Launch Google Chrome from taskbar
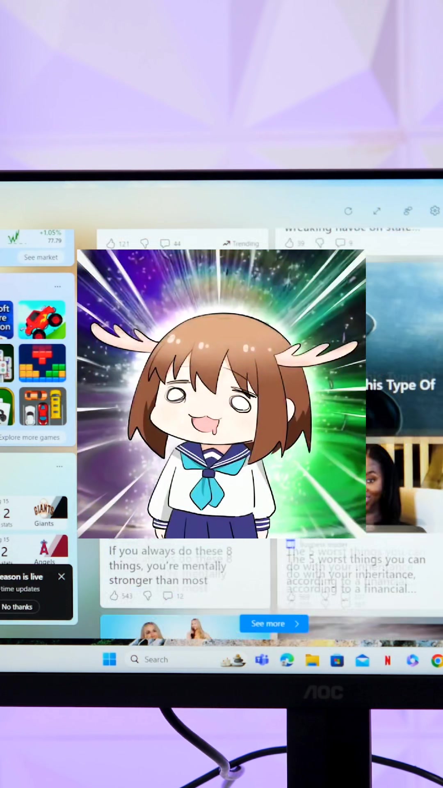 [437, 660]
